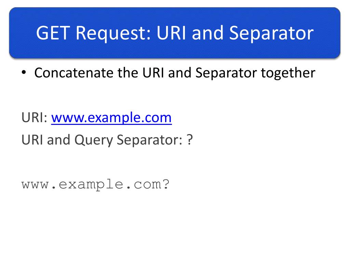Click 'and' in the slide title
350x262 pixels.
tap(207, 33)
